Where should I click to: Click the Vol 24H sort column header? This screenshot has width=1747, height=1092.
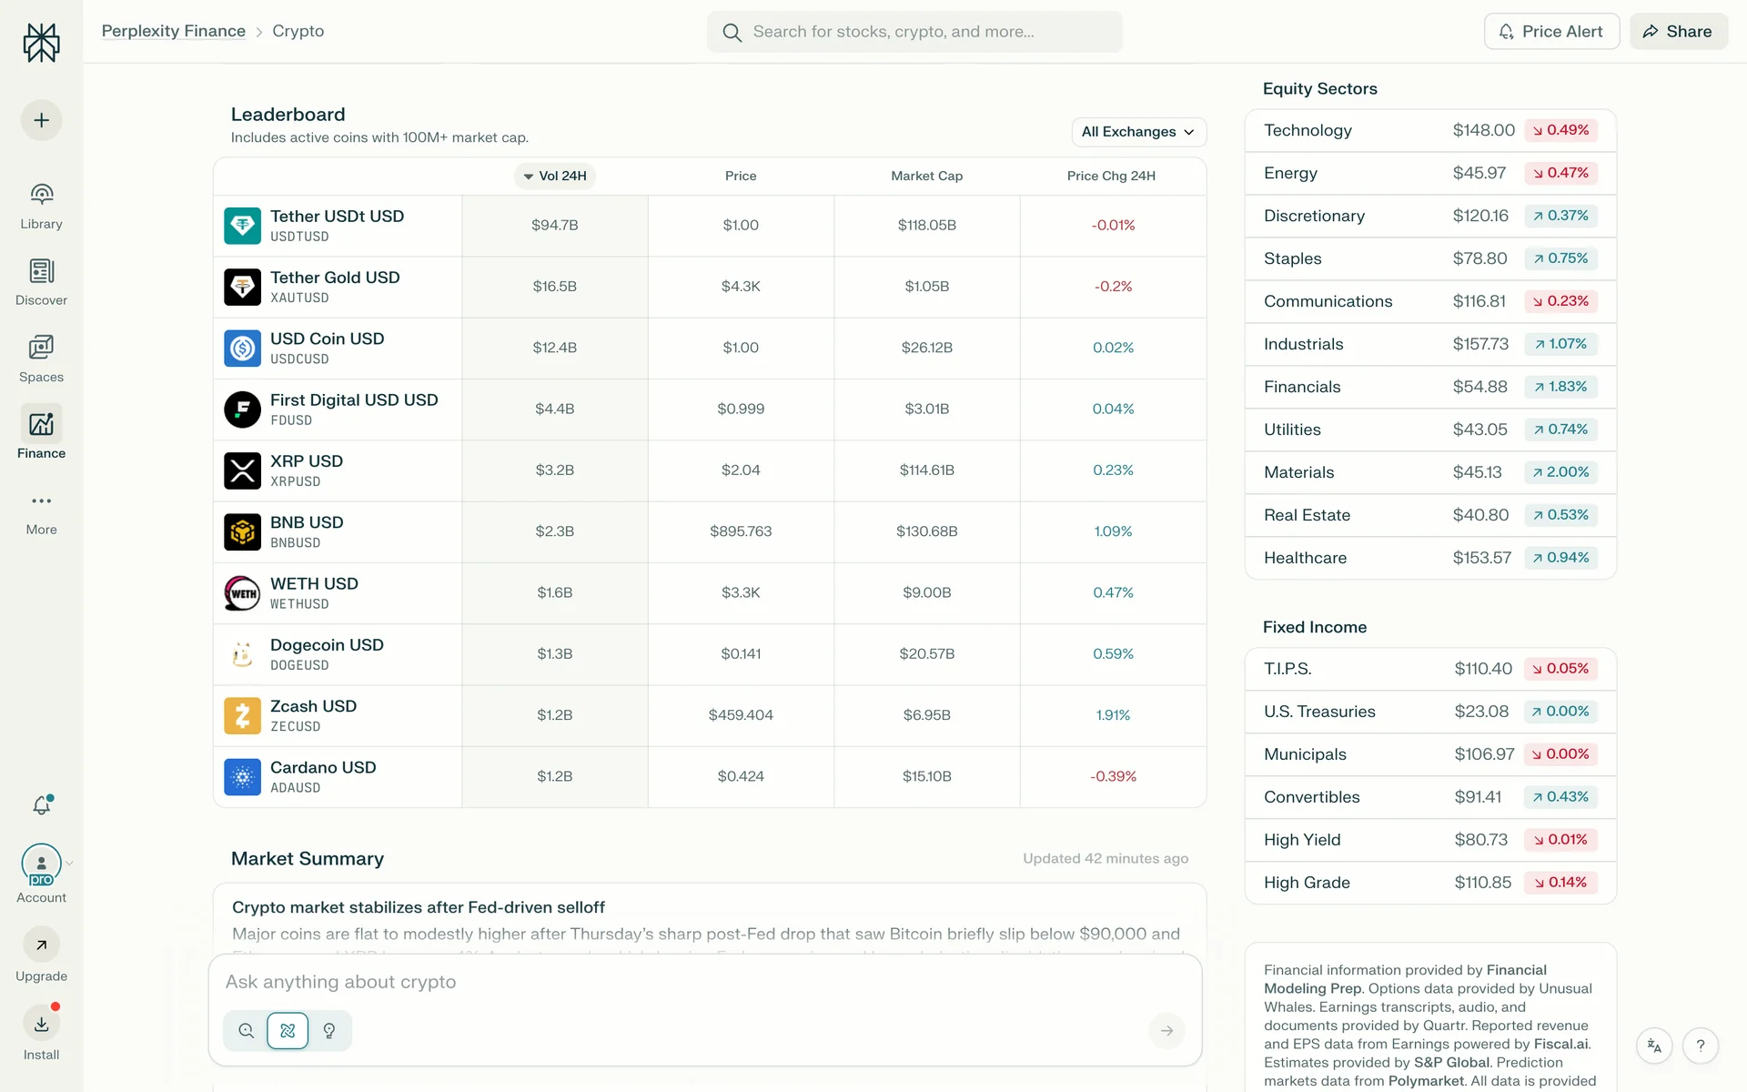point(555,176)
